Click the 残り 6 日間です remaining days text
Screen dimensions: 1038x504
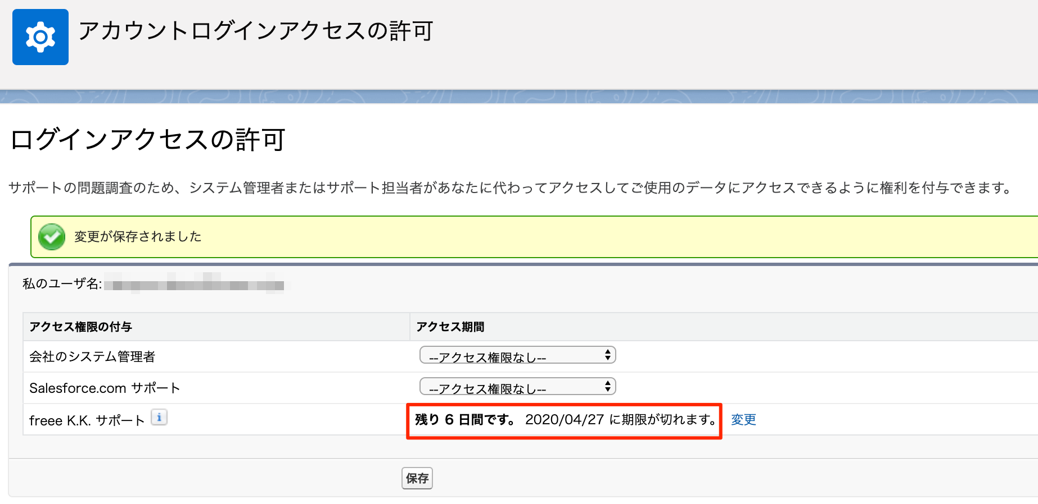pos(465,419)
